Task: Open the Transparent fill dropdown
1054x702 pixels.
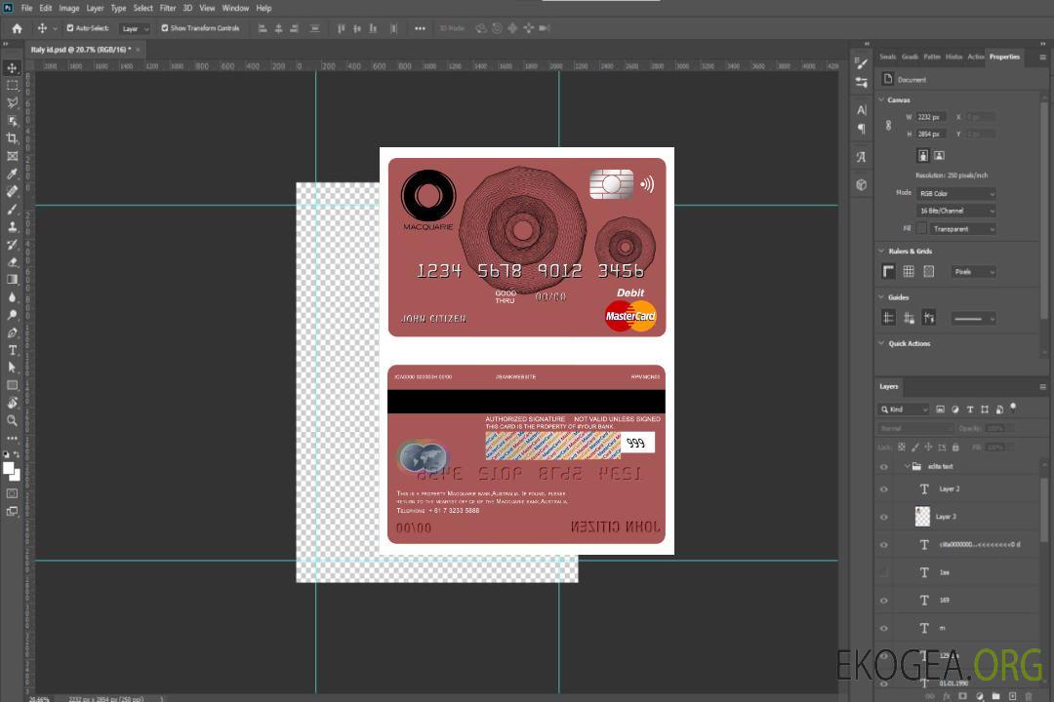Action: pos(962,229)
